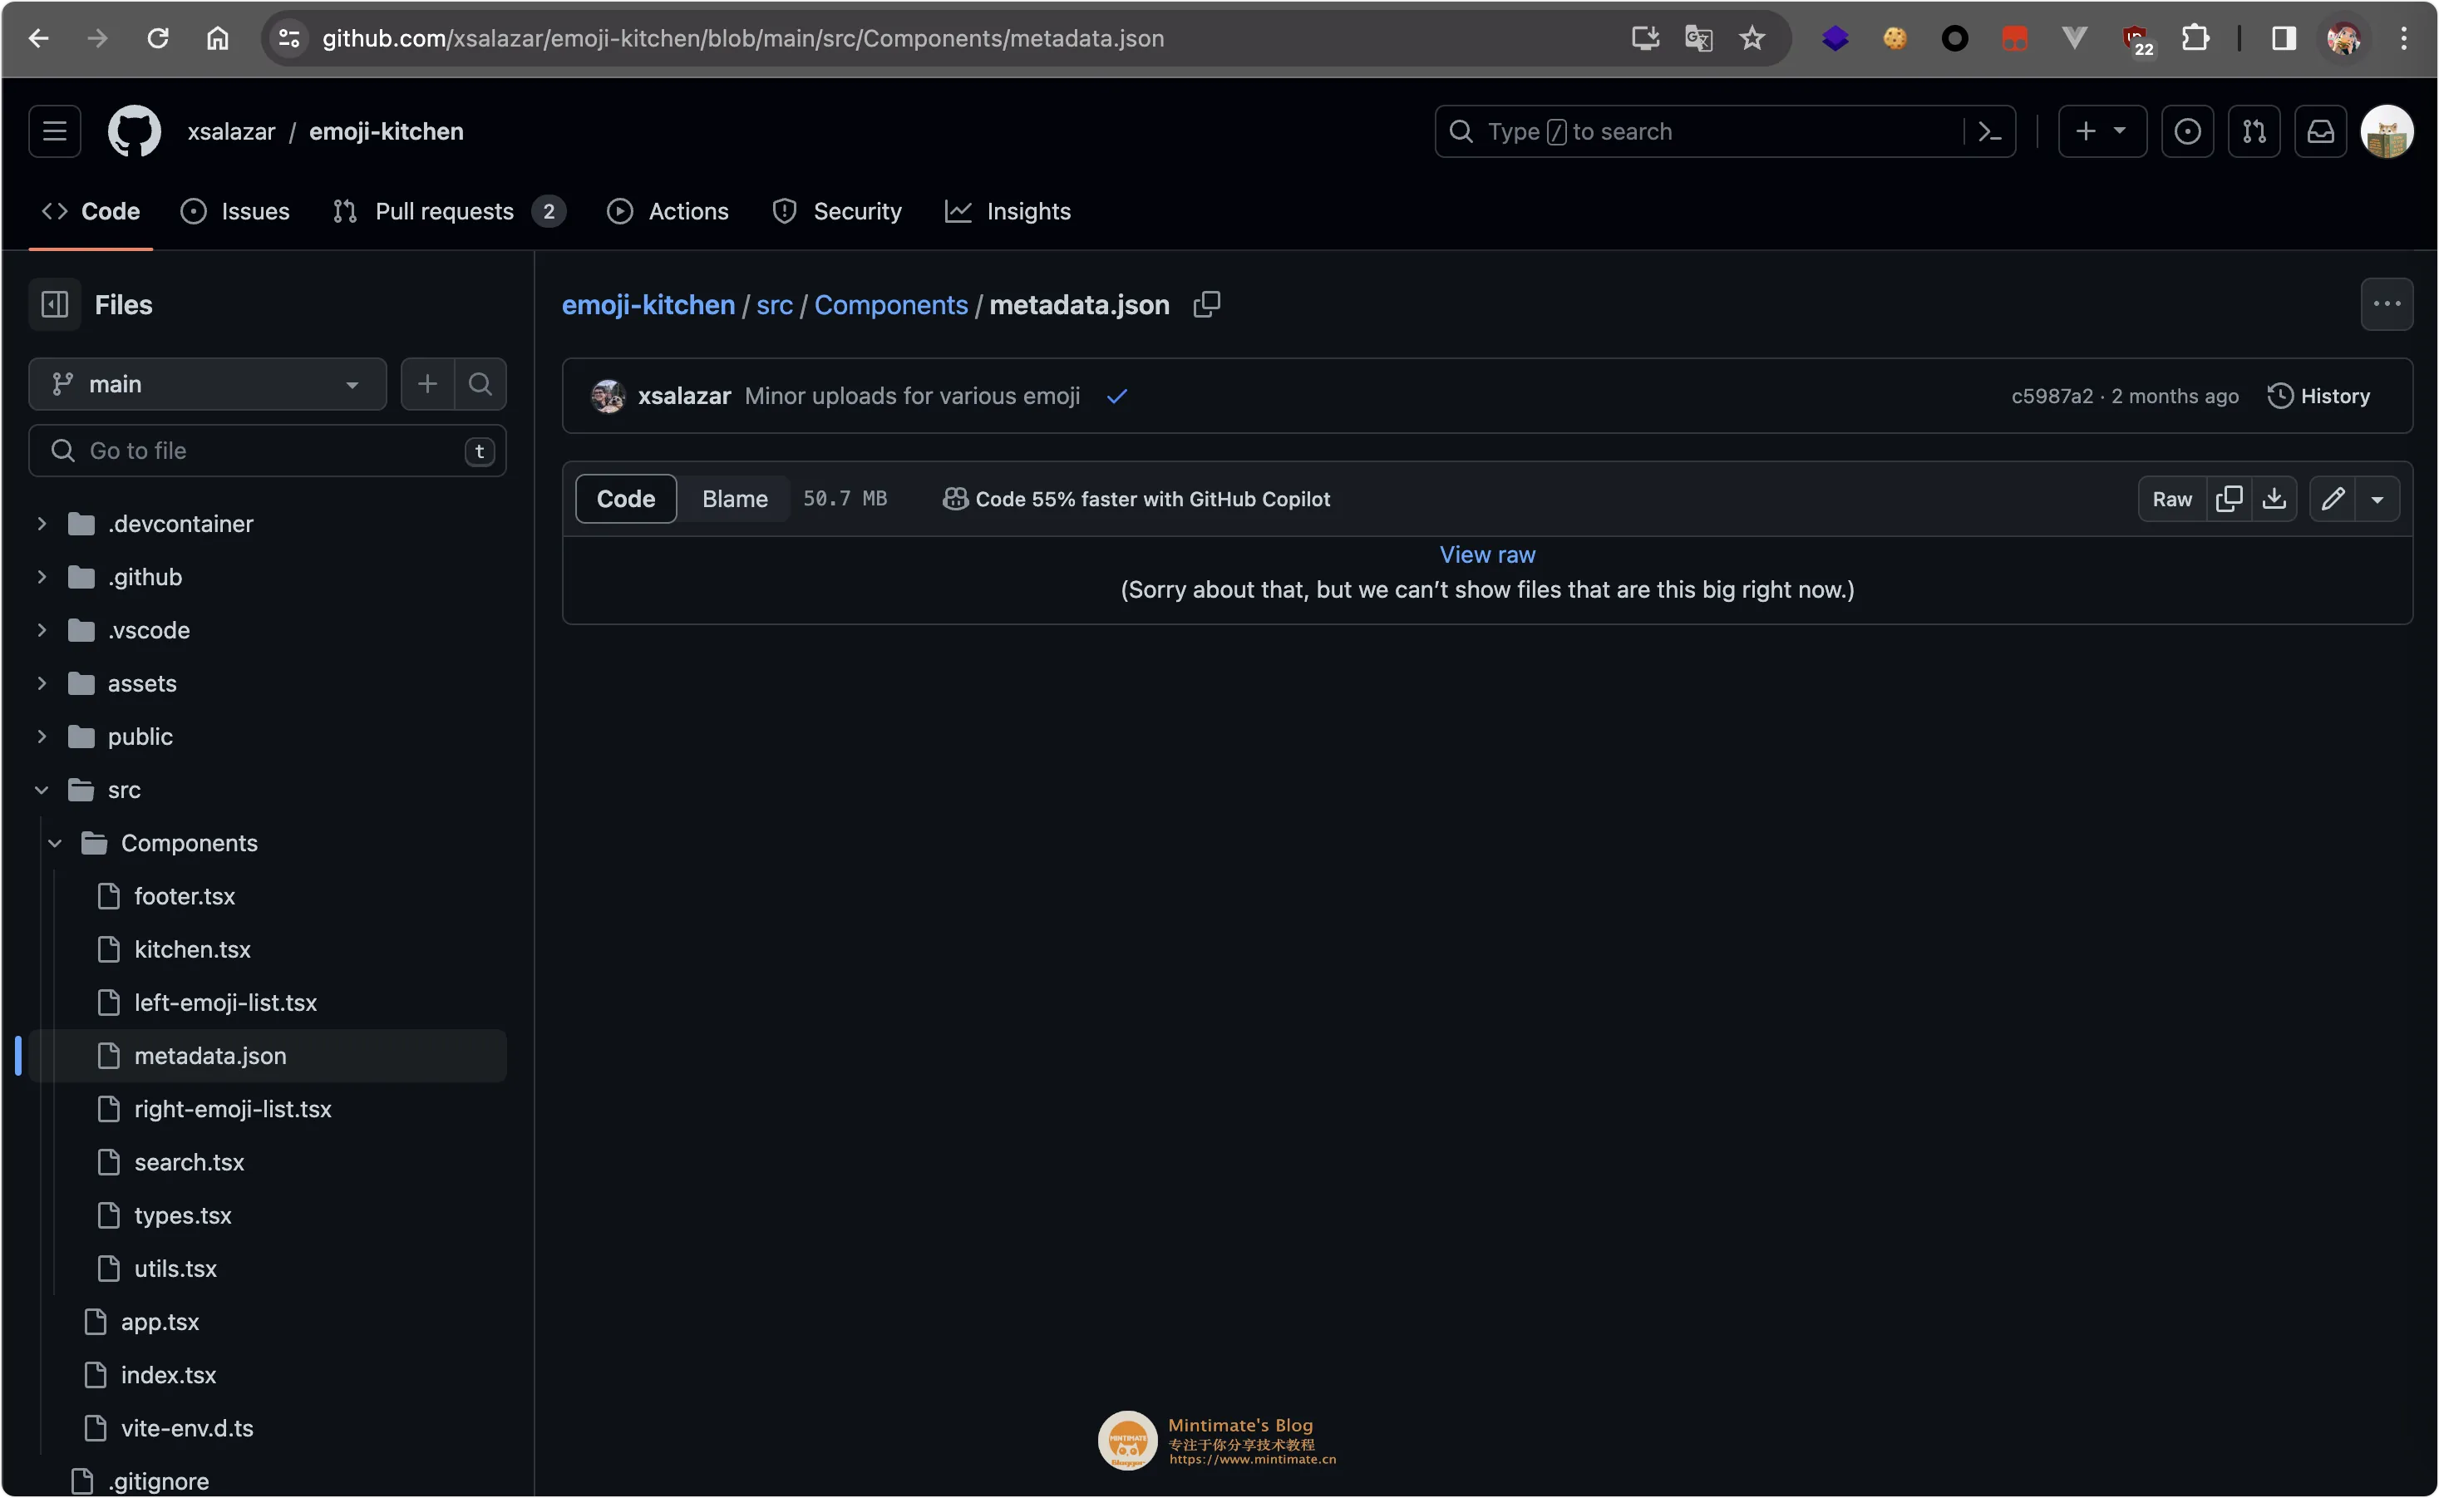This screenshot has height=1498, width=2439.
Task: Click the GitHub Octocat logo
Action: [x=134, y=131]
